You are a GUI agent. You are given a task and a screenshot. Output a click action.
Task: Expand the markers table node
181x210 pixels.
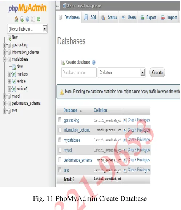pos(9,74)
